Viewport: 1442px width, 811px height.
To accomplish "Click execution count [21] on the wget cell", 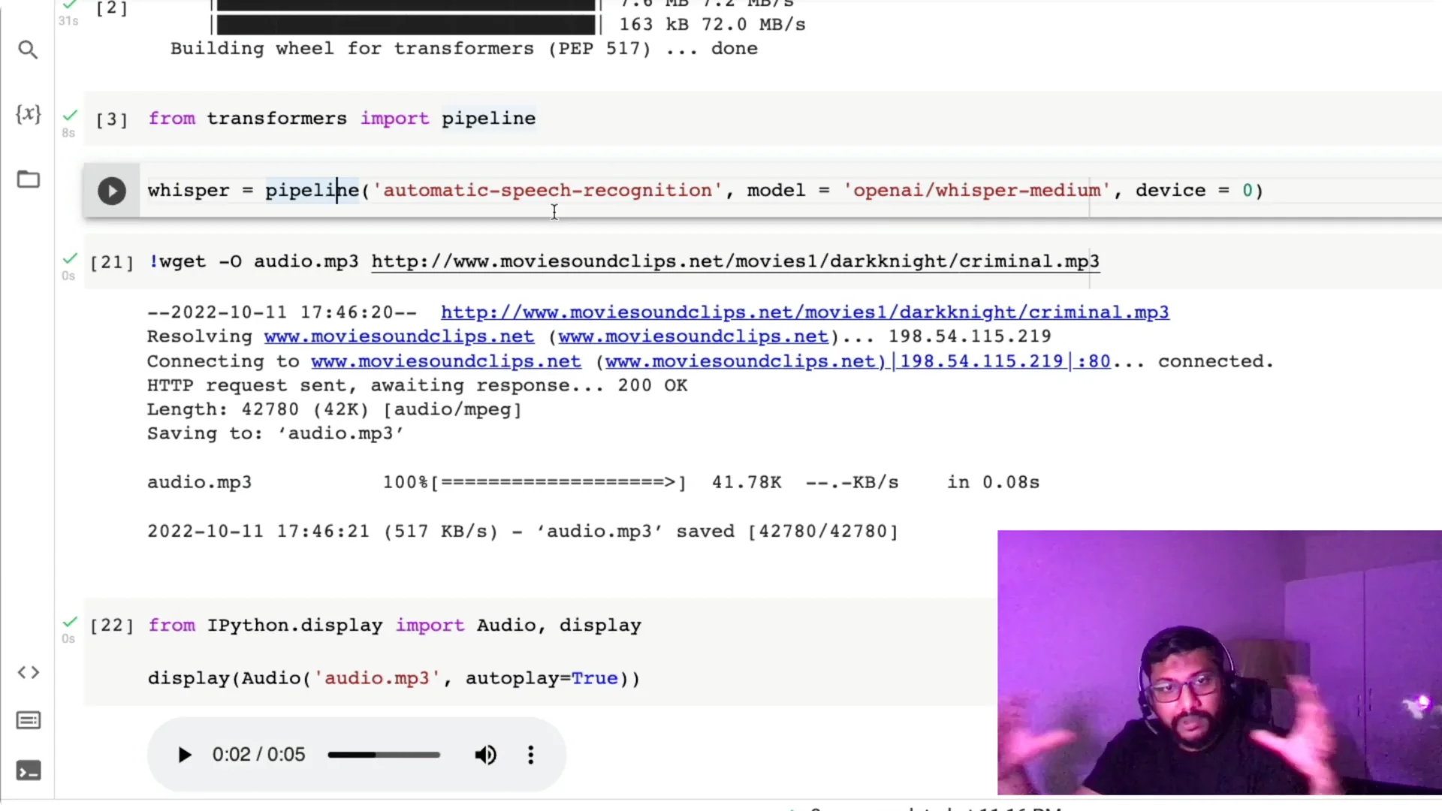I will (x=111, y=262).
